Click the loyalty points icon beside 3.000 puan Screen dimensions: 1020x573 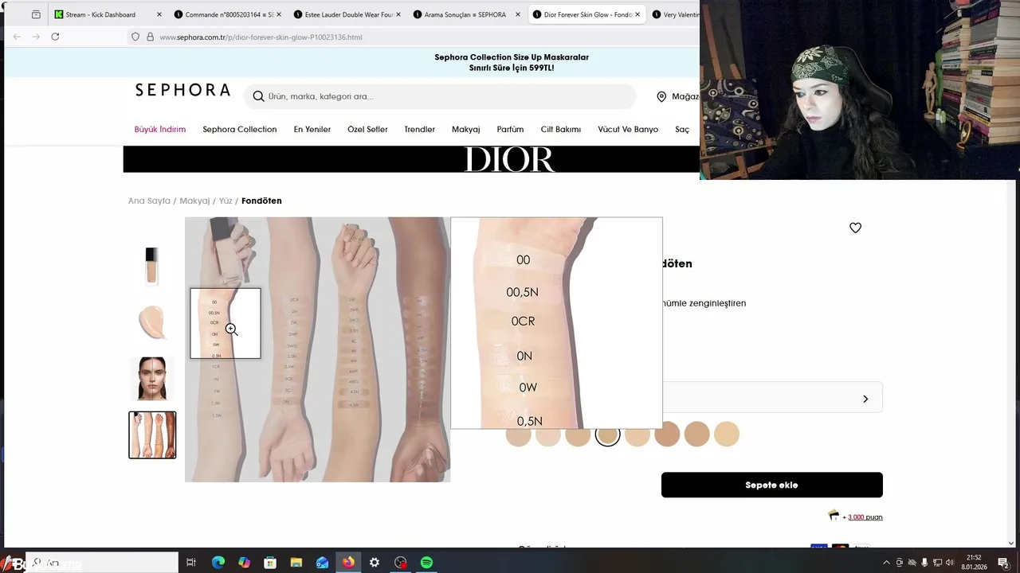[834, 516]
